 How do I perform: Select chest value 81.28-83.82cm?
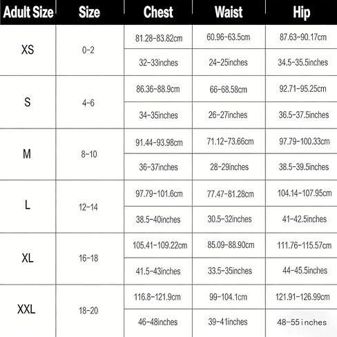[x=159, y=38]
